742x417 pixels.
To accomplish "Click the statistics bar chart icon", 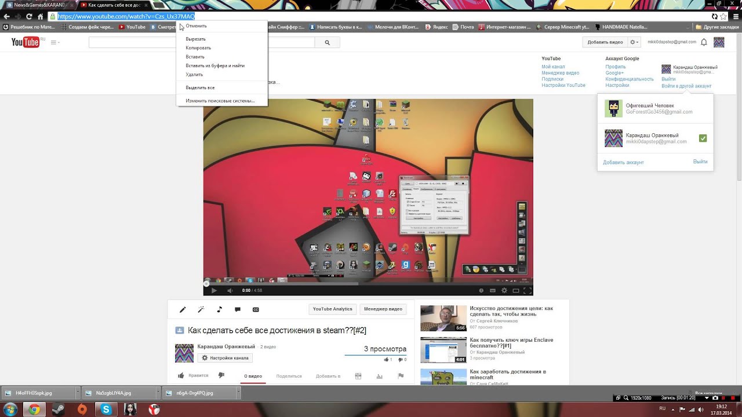I will pyautogui.click(x=380, y=376).
